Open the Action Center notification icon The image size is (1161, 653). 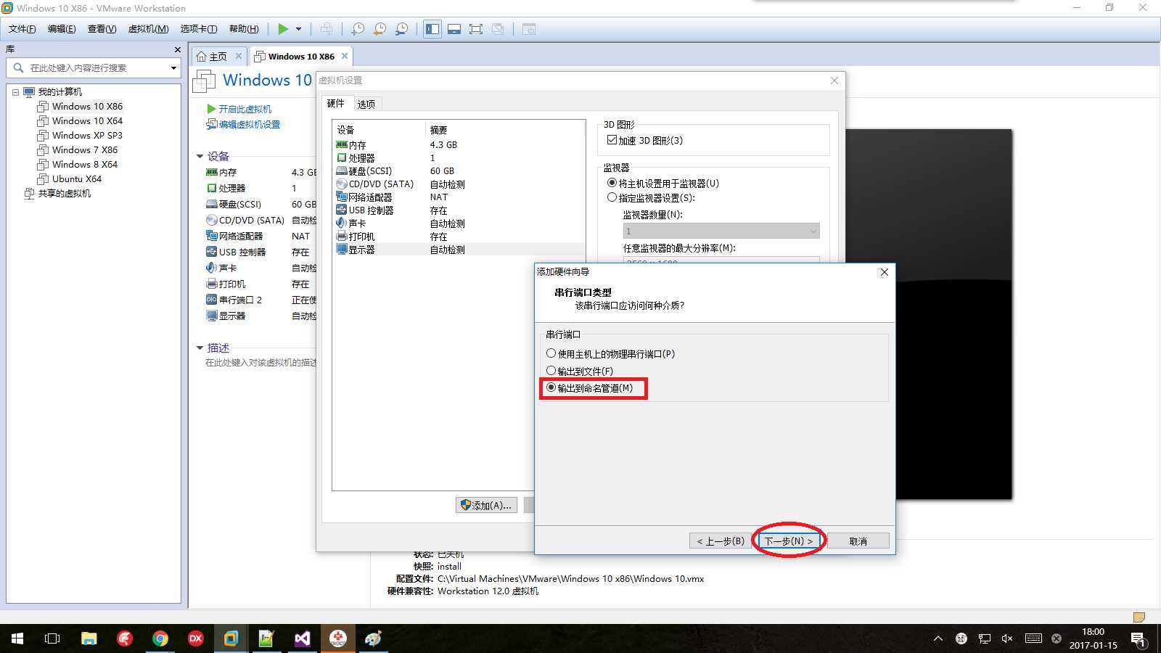click(1139, 638)
